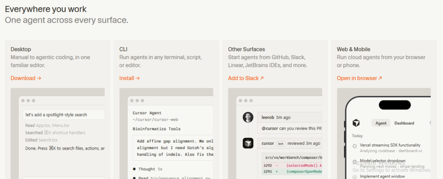Click the Install link in CLI card

point(130,78)
